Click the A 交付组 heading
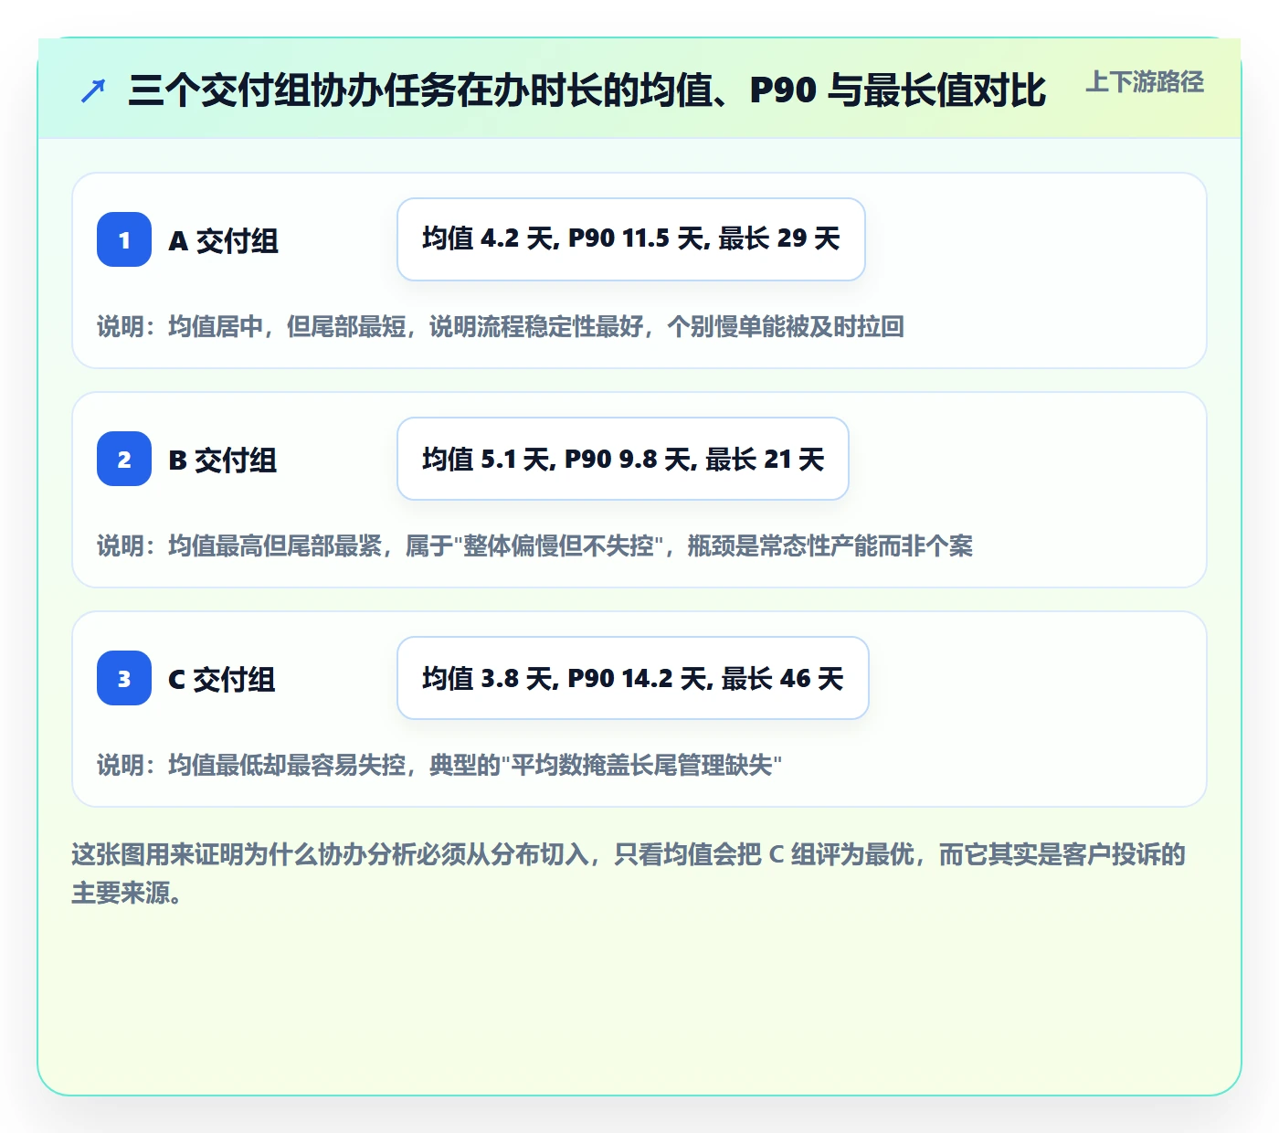Image resolution: width=1279 pixels, height=1133 pixels. point(224,240)
